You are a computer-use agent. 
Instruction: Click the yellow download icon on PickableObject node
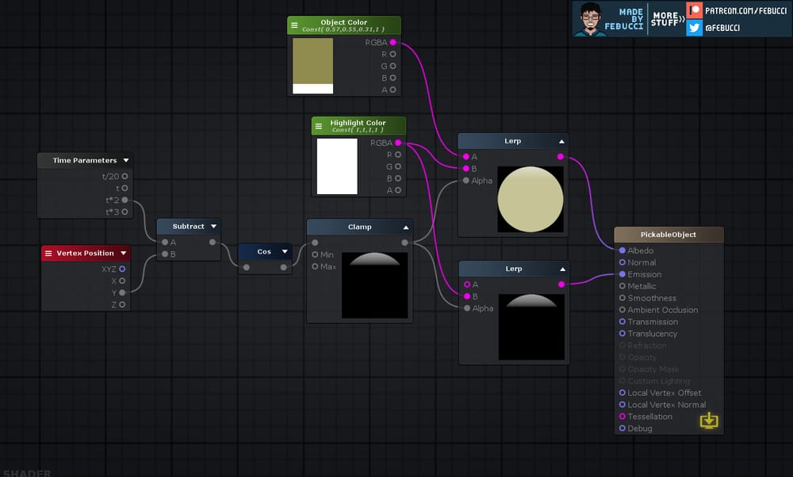pyautogui.click(x=709, y=422)
